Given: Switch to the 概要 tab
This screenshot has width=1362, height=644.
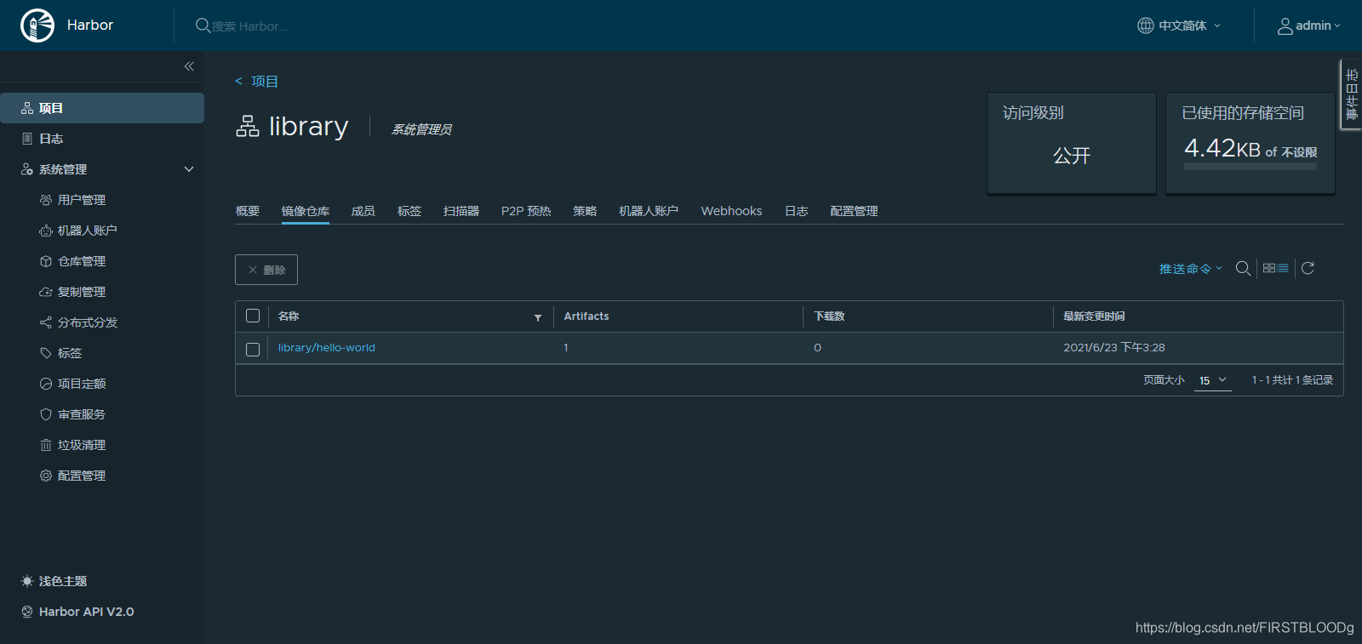Looking at the screenshot, I should click(x=248, y=211).
